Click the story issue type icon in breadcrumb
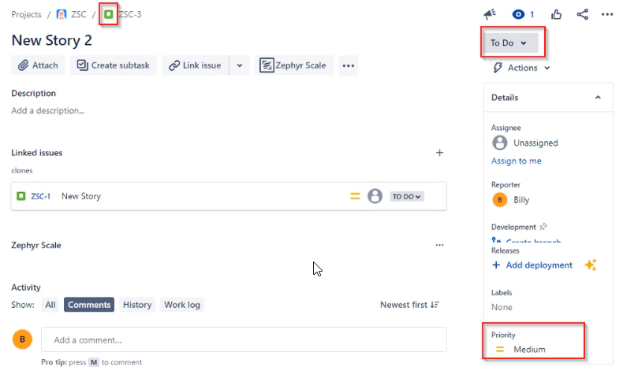The height and width of the screenshot is (367, 623). 109,14
